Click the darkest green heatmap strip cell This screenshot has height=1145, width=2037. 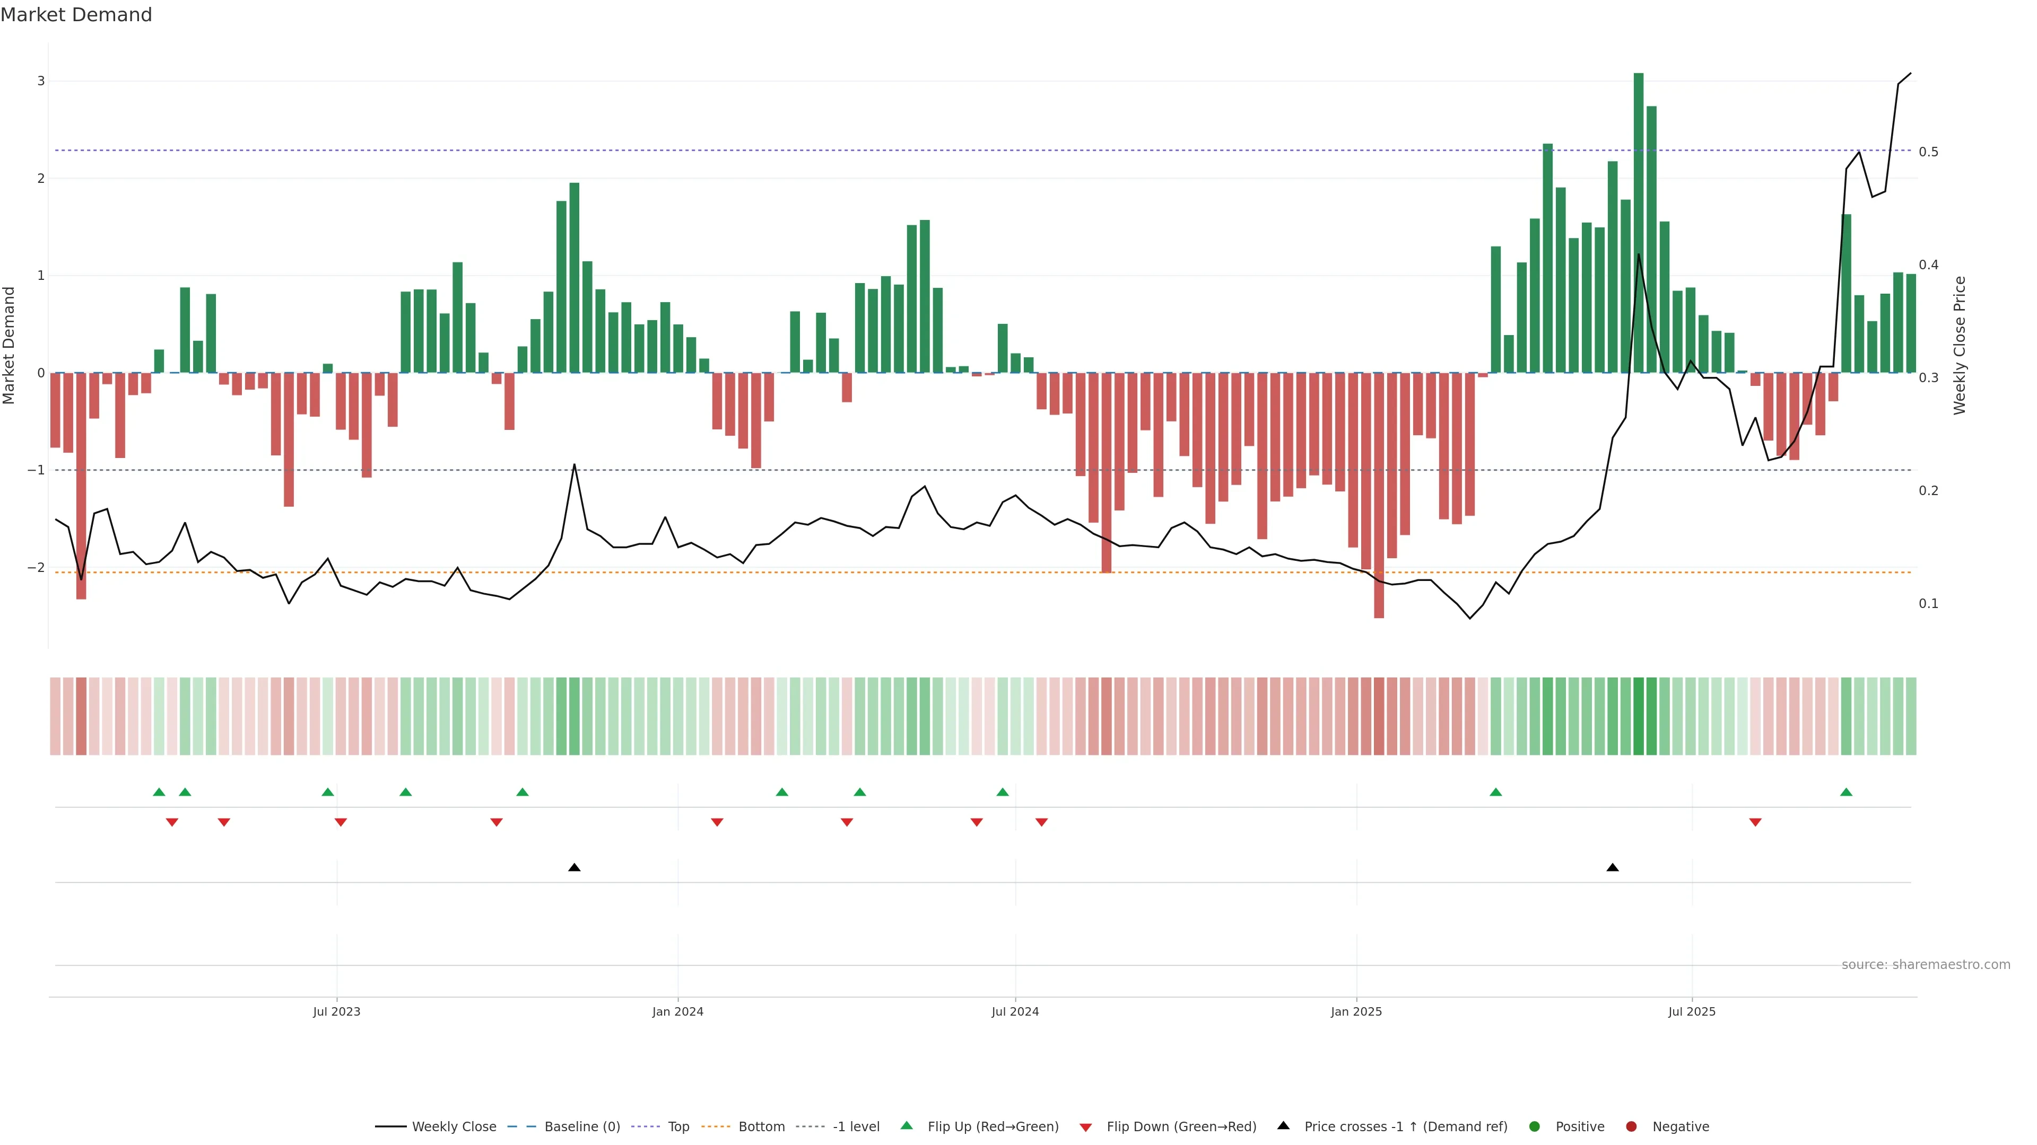pos(1639,716)
